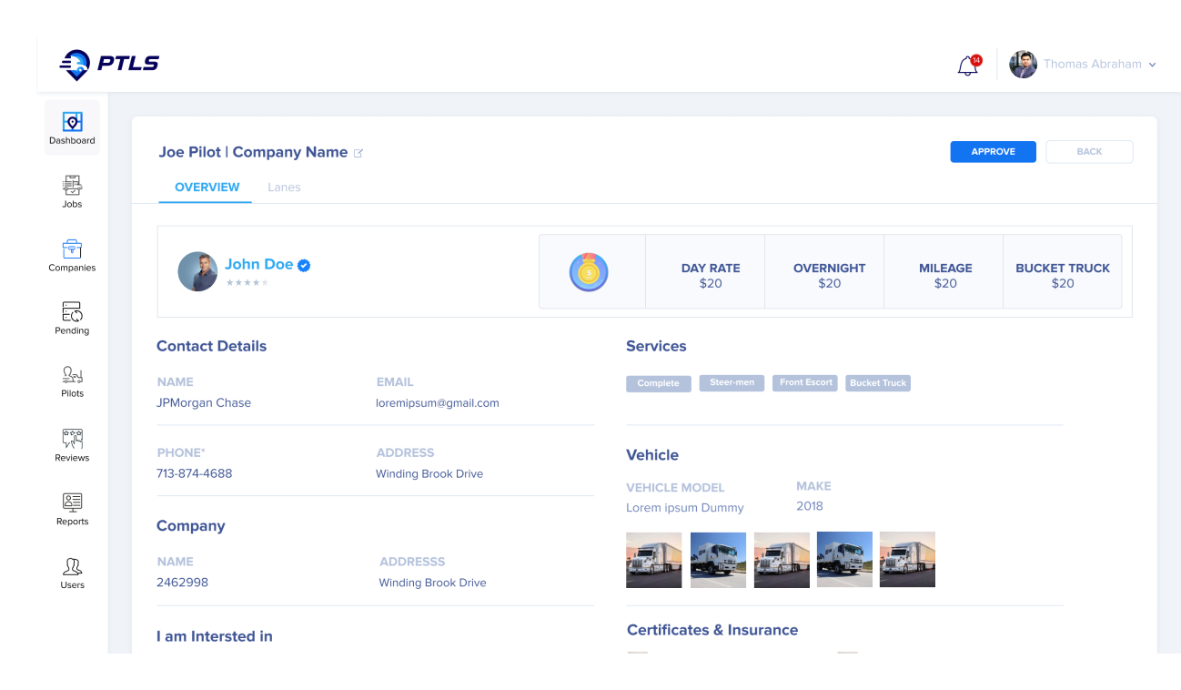Open the first vehicle truck thumbnail
1181x690 pixels.
(x=653, y=560)
